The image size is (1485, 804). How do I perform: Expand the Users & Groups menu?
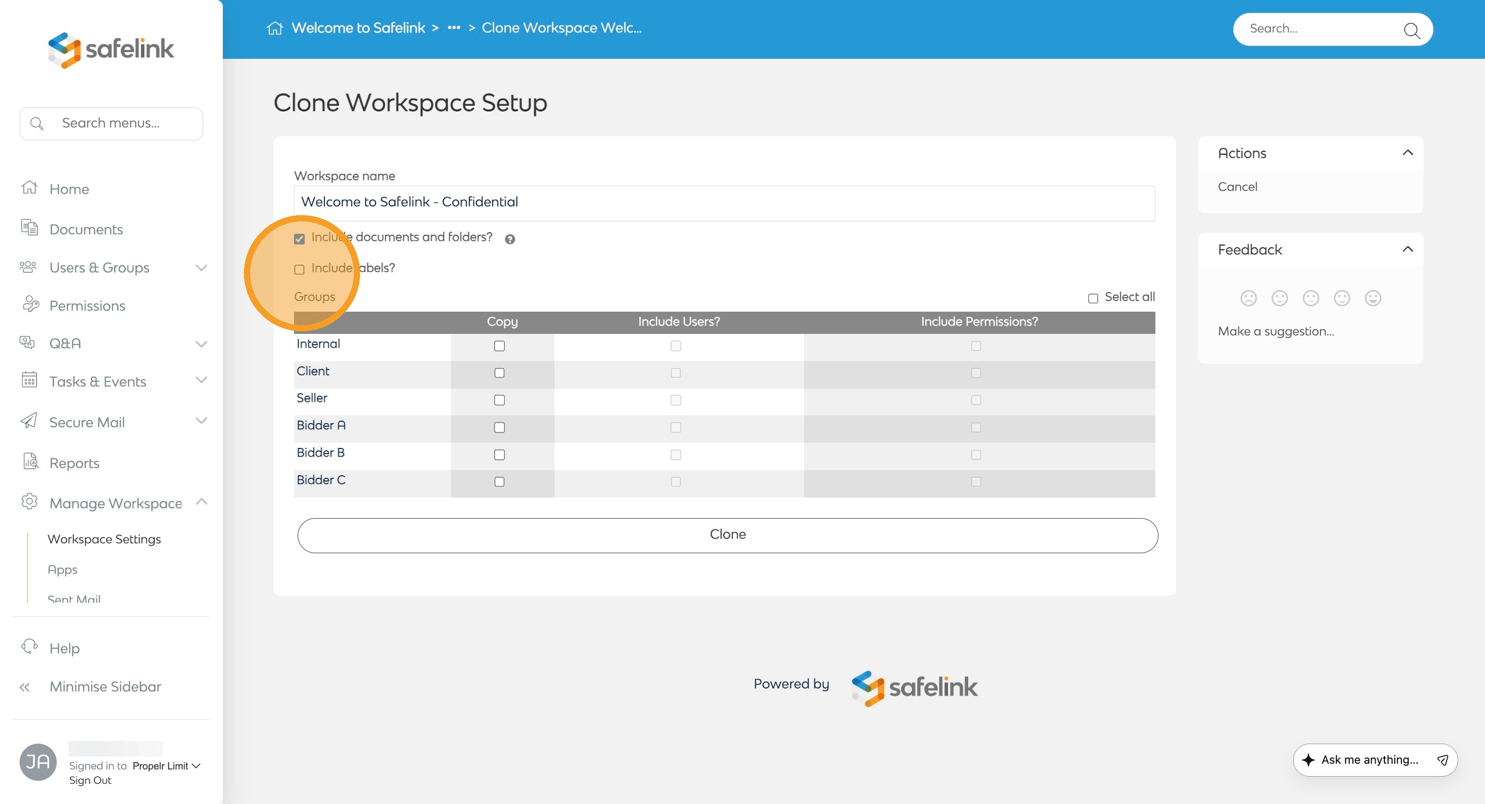(x=201, y=268)
